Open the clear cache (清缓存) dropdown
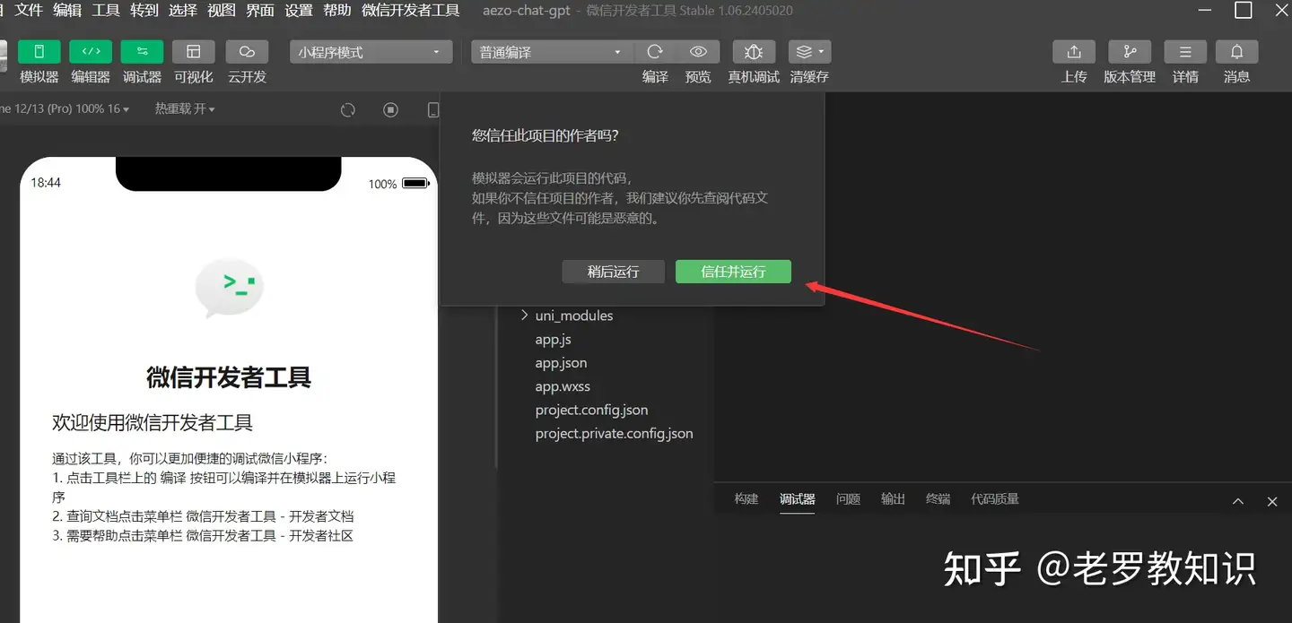This screenshot has height=623, width=1292. (809, 52)
